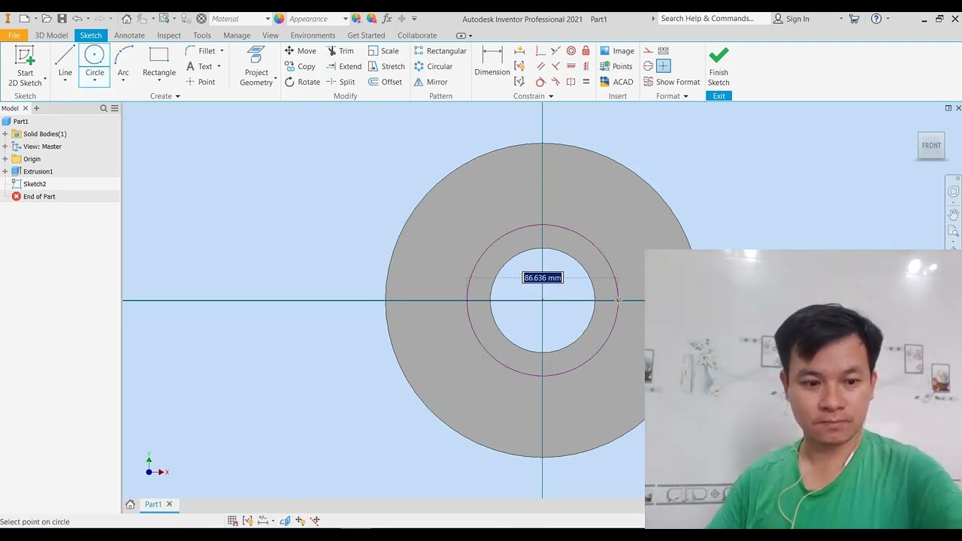The image size is (962, 541).
Task: Toggle Driven Dimension format
Action: click(663, 51)
